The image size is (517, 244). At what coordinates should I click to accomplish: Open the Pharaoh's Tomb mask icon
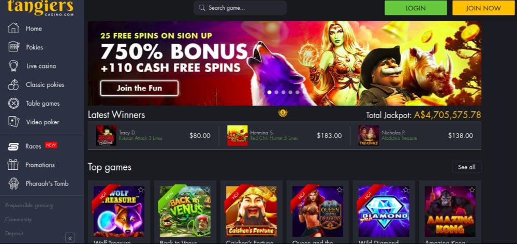pos(13,183)
